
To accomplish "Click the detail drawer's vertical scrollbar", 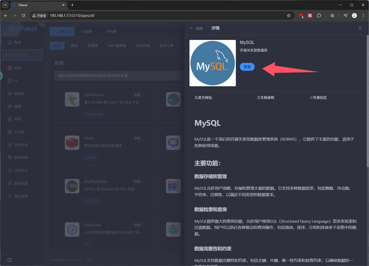I will click(367, 101).
